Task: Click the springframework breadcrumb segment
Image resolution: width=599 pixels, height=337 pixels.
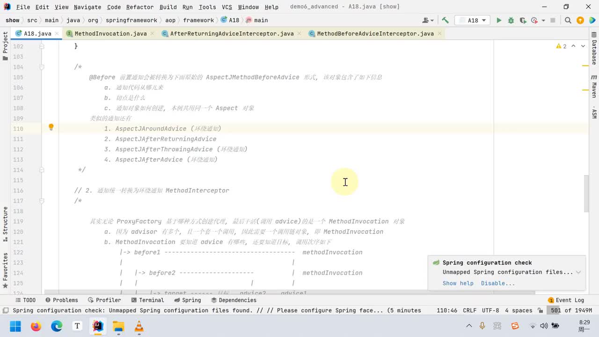Action: (131, 20)
